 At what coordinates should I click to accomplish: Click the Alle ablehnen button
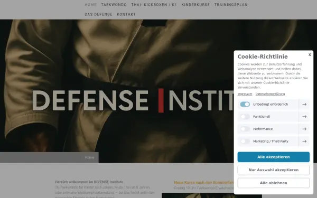click(x=274, y=183)
